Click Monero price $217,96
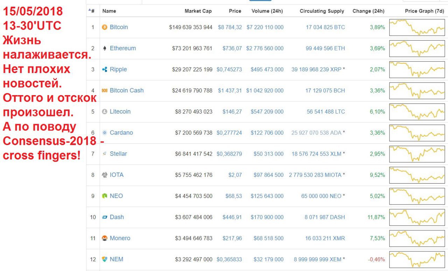This screenshot has width=448, height=271. [232, 238]
